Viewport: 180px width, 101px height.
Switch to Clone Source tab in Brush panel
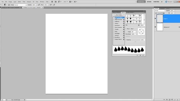pos(130,12)
